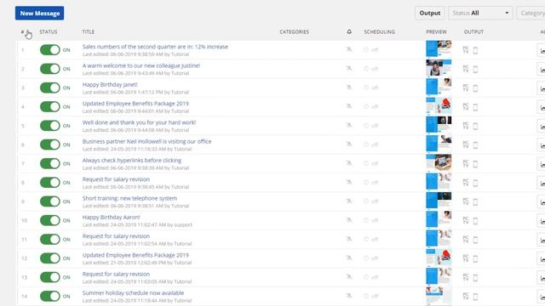Click preview thumbnail of Justine welcome message
The image size is (545, 306).
coord(439,68)
